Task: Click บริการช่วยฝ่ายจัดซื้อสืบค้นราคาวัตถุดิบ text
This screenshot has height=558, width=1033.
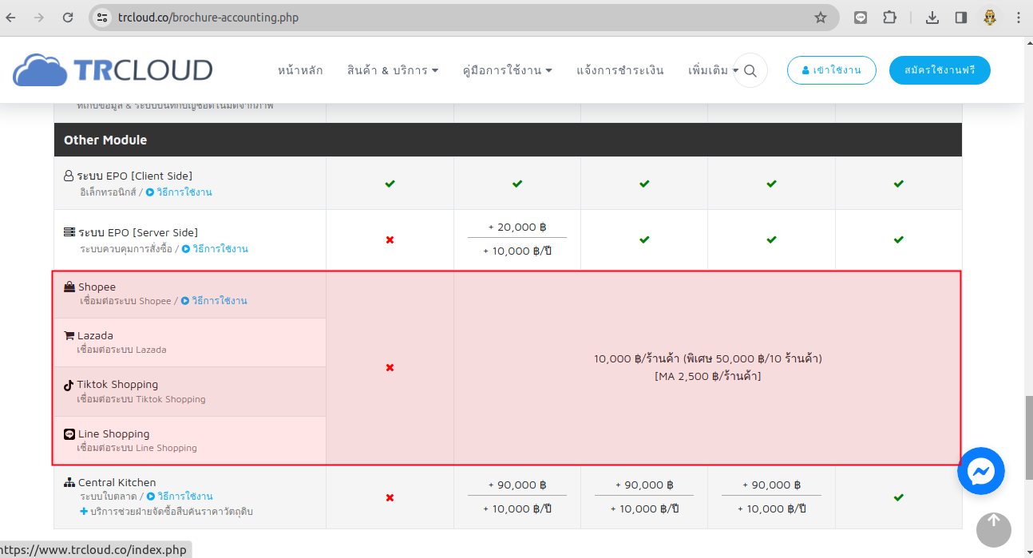Action: (x=172, y=511)
